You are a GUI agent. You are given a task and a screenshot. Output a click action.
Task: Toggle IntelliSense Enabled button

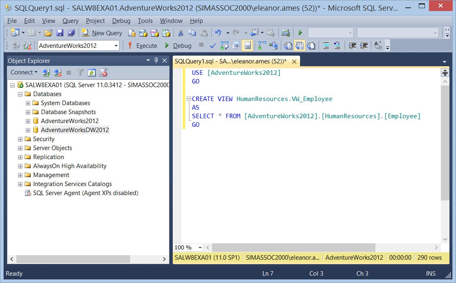pos(248,46)
